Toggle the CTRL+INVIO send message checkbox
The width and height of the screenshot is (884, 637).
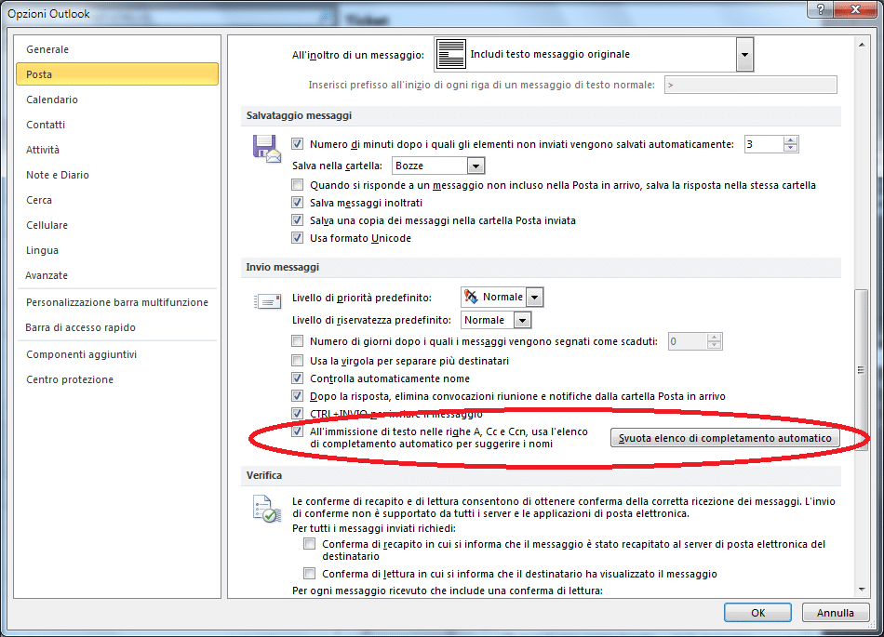(x=297, y=414)
